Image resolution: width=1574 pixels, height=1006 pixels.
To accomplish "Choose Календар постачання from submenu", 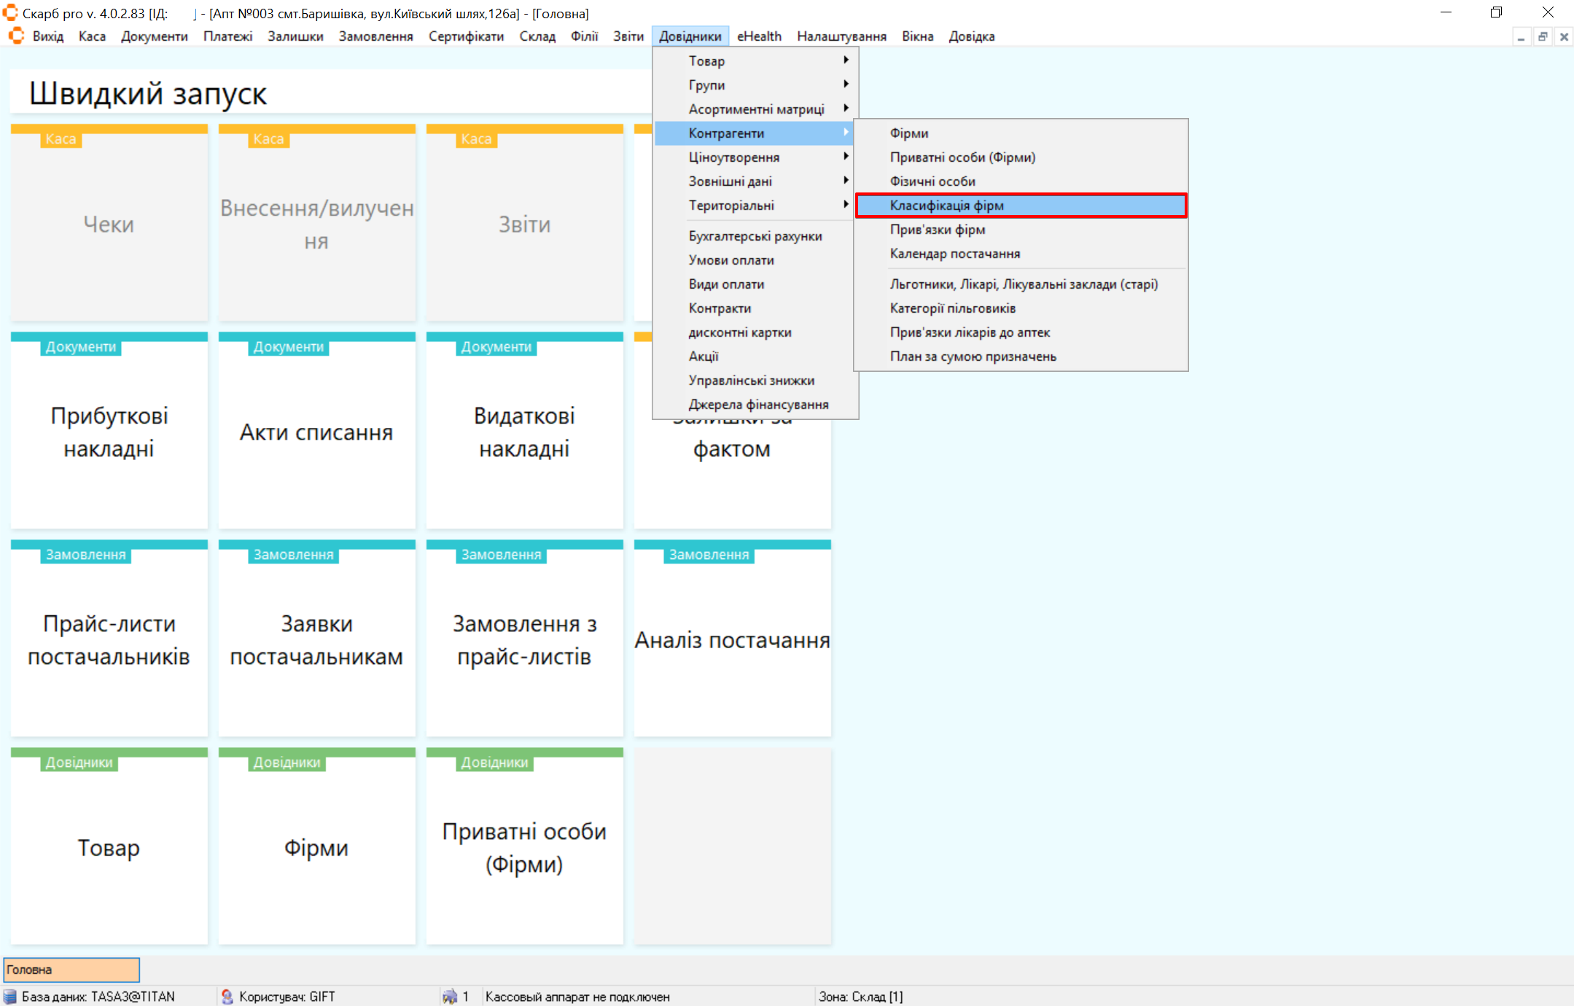I will pos(954,254).
